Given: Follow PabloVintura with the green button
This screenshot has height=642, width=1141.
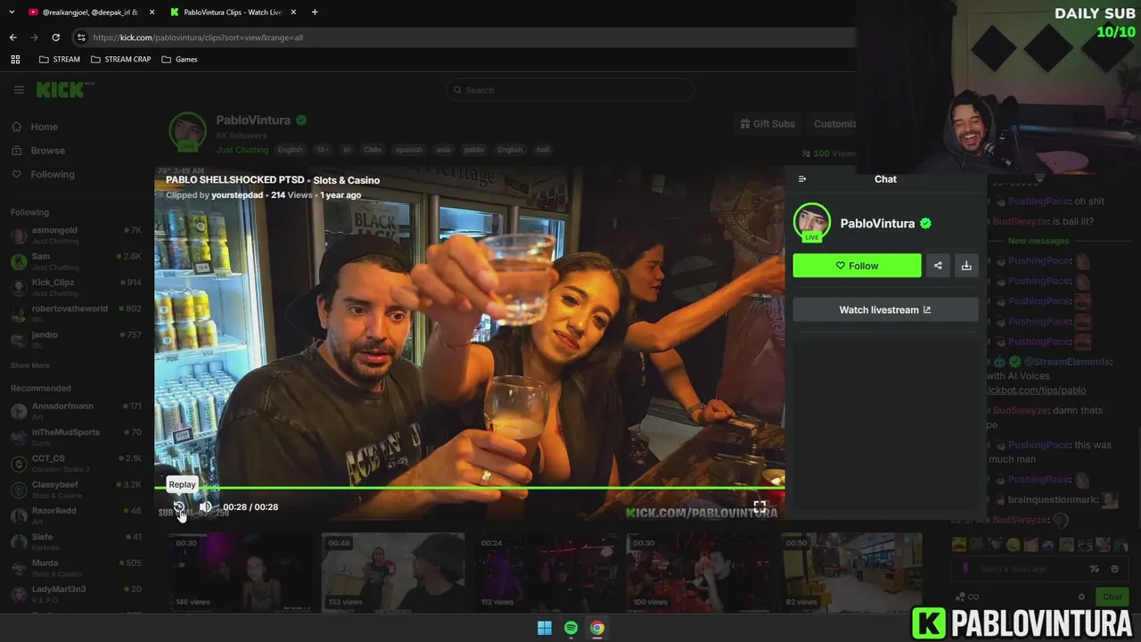Looking at the screenshot, I should click(x=857, y=266).
